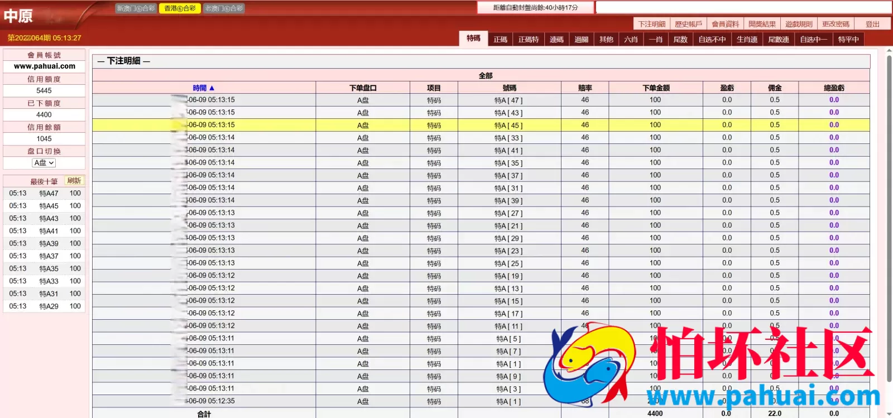The width and height of the screenshot is (893, 418).
Task: Switch to the 新澳门⑥合彩 lottery tab
Action: tap(136, 8)
